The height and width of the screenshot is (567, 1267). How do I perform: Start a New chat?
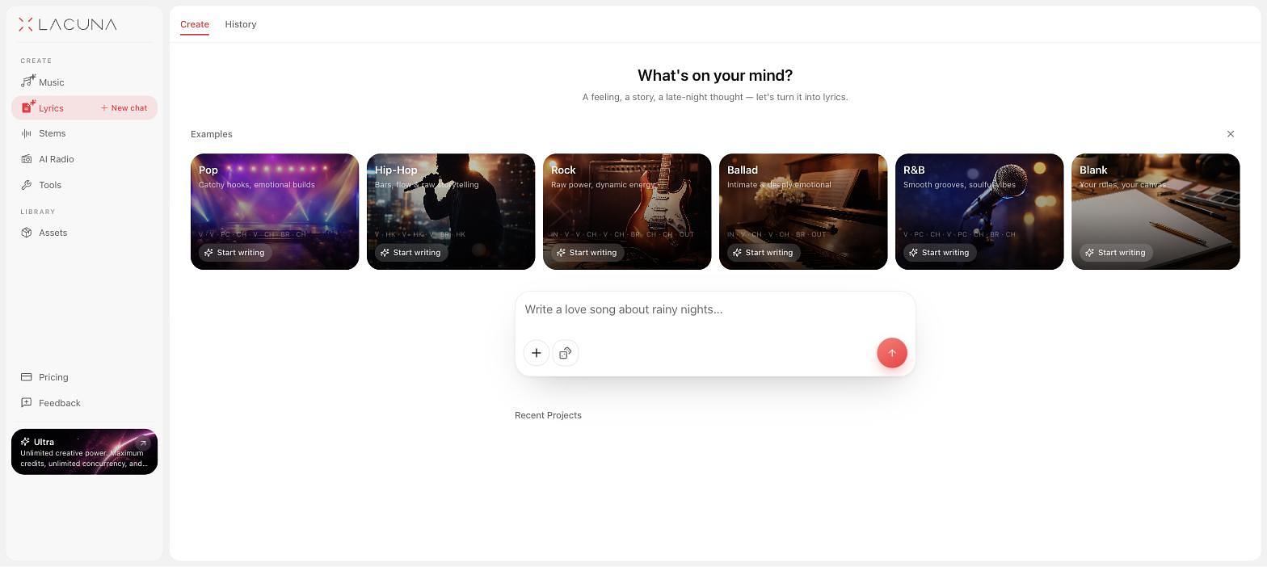click(124, 108)
